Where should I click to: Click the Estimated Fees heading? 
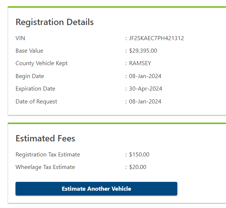pos(45,138)
